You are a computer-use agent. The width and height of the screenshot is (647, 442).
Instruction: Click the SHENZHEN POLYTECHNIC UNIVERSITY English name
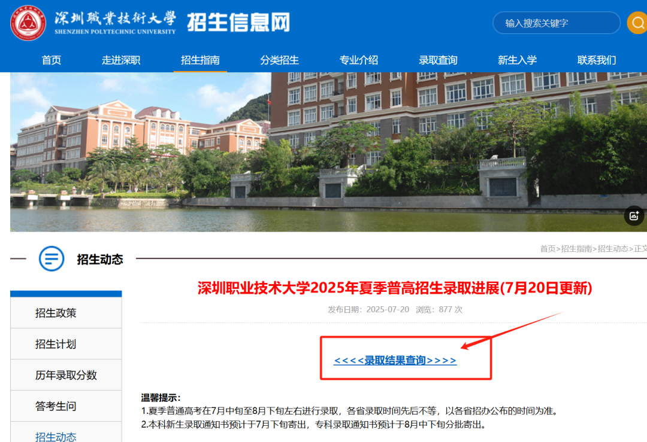pyautogui.click(x=115, y=32)
